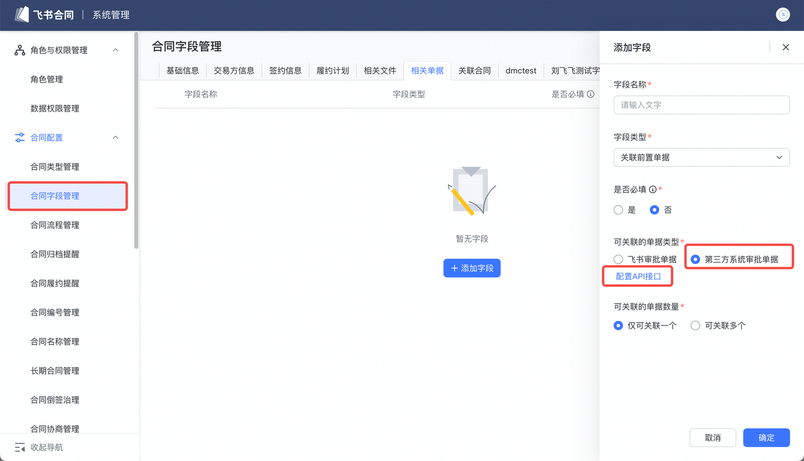804x461 pixels.
Task: Click the info icon in 是否必填 column header
Action: pos(590,94)
